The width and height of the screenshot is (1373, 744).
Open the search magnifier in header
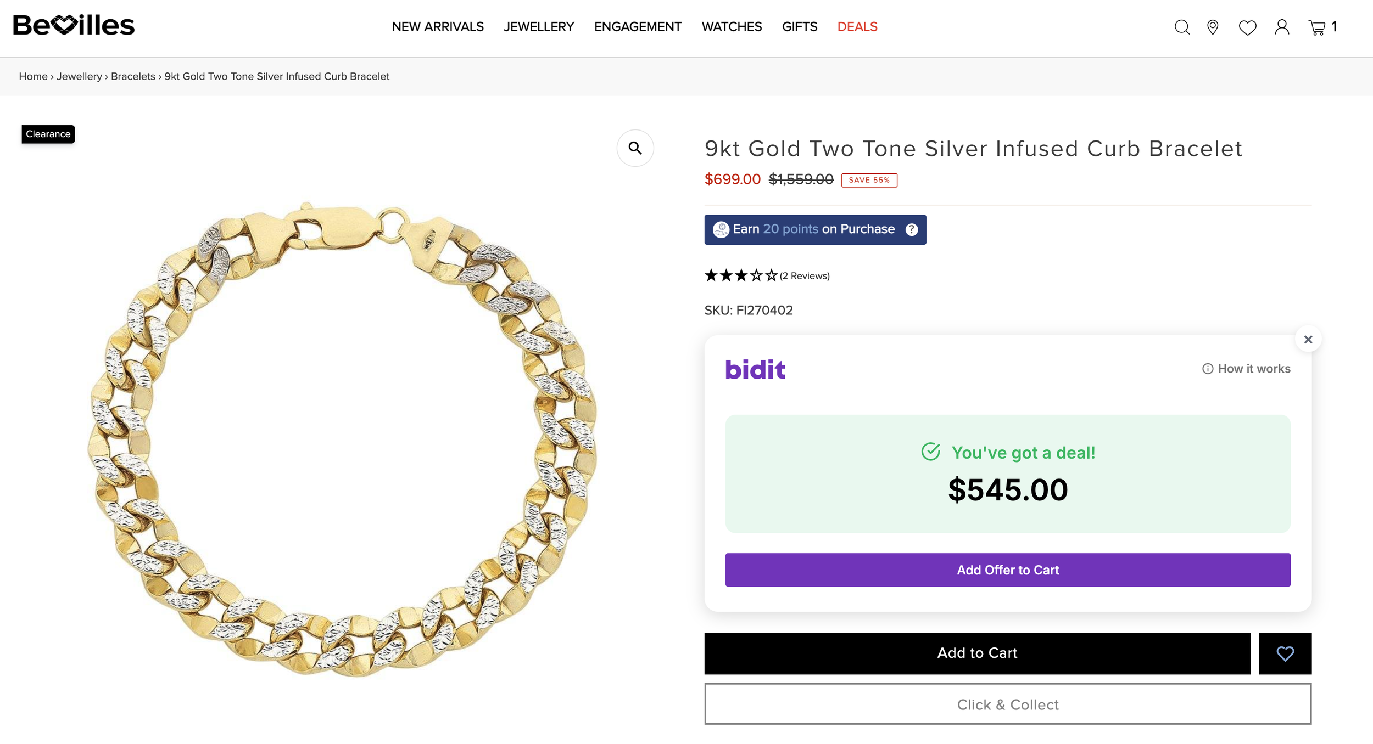1182,27
